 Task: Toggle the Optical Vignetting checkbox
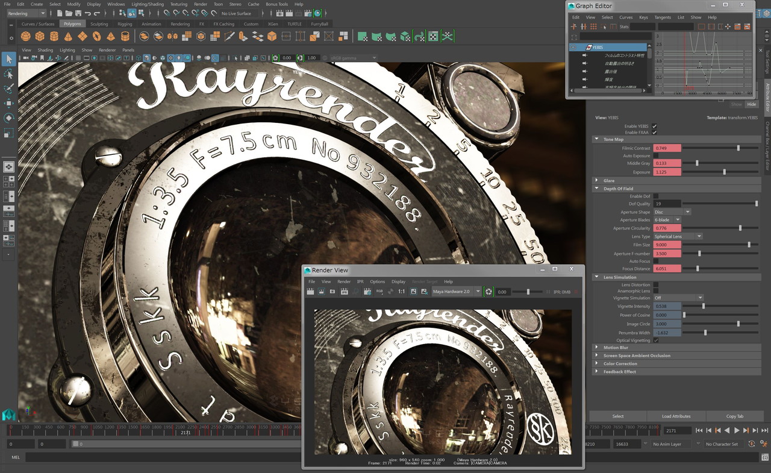pyautogui.click(x=656, y=340)
